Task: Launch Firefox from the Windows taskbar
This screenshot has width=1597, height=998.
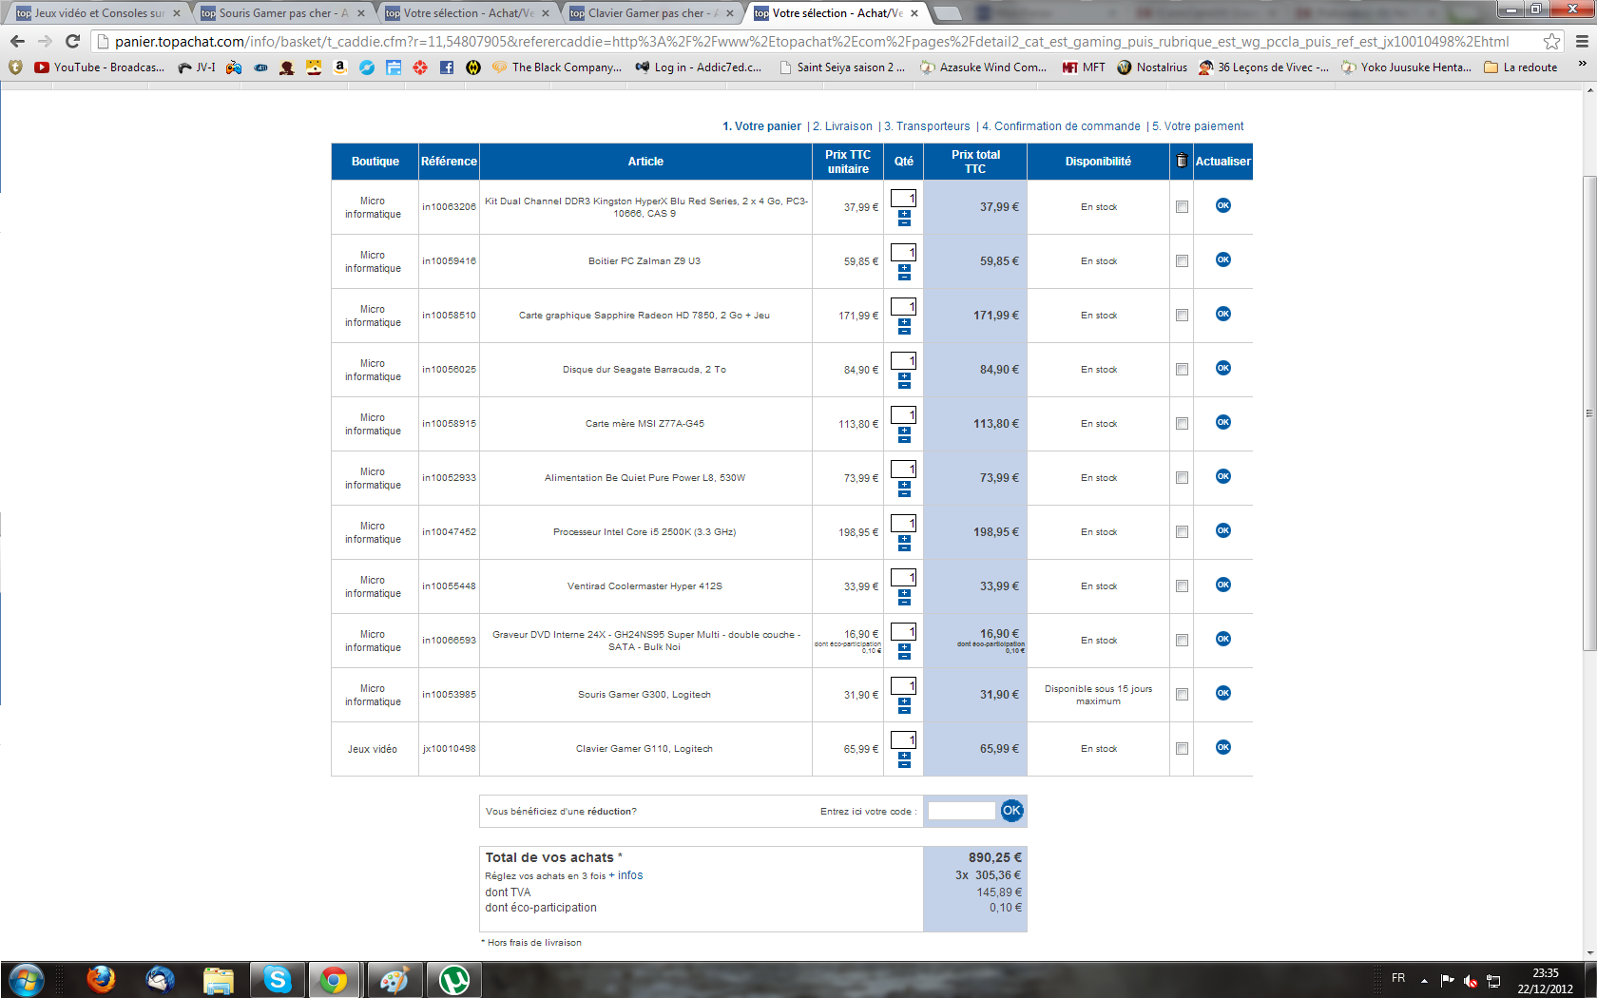Action: 101,979
